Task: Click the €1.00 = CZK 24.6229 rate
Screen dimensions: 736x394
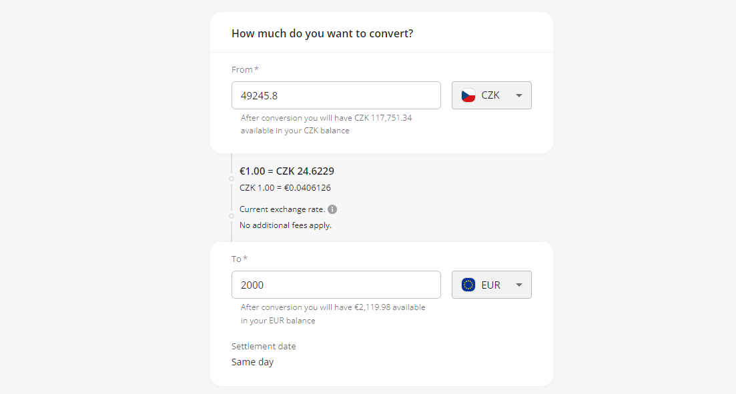Action: click(x=287, y=171)
